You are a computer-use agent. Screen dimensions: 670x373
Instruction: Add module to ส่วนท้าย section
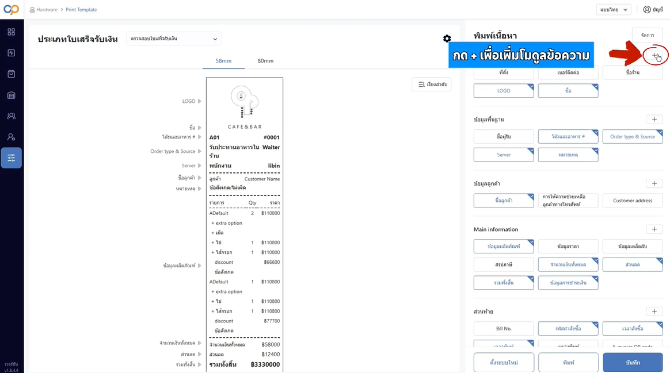point(654,312)
